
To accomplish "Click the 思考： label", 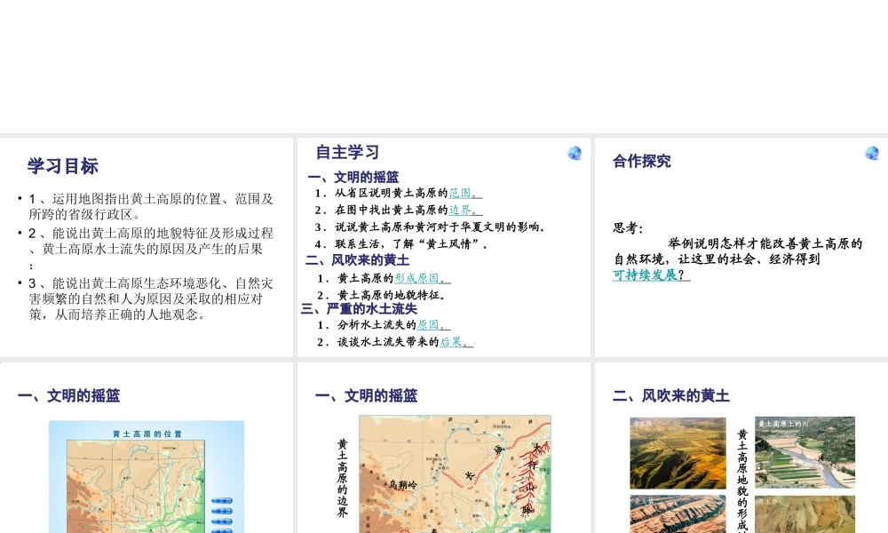I will tap(628, 228).
